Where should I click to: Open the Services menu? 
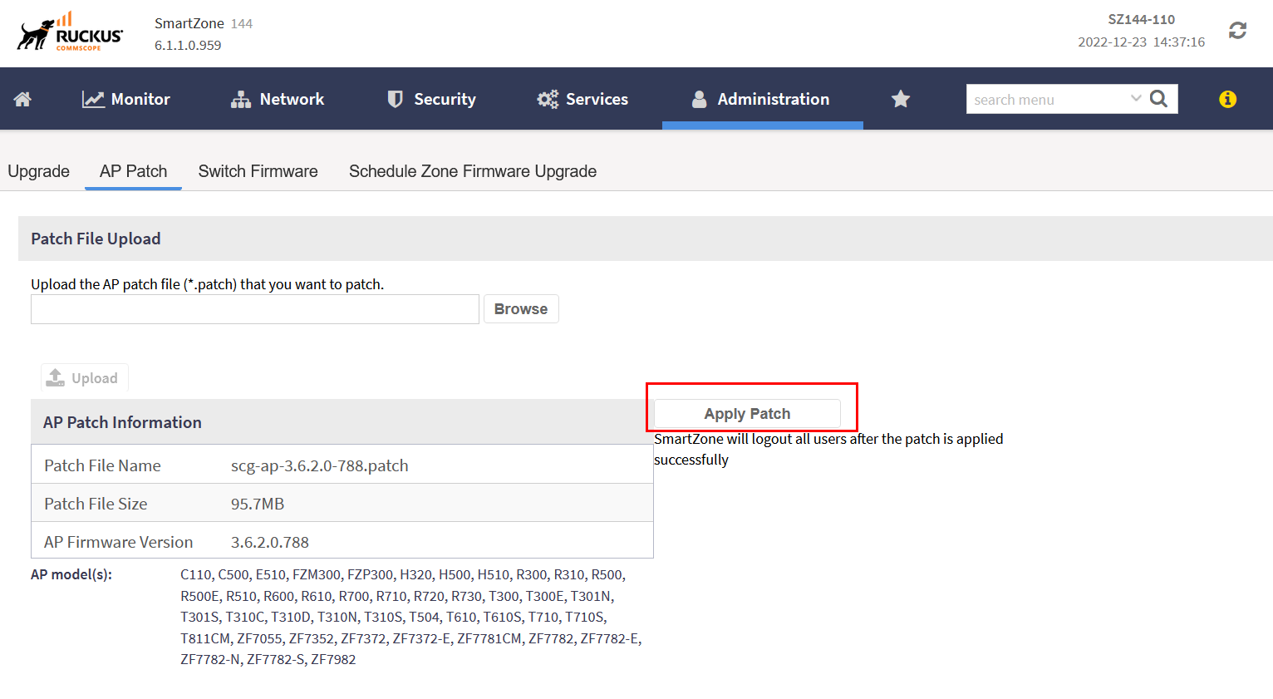pos(582,99)
